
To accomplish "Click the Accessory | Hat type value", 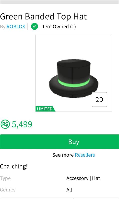I will (x=83, y=178).
